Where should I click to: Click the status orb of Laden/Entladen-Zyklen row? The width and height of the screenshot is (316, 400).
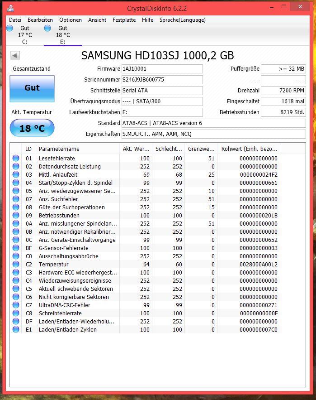coord(16,330)
